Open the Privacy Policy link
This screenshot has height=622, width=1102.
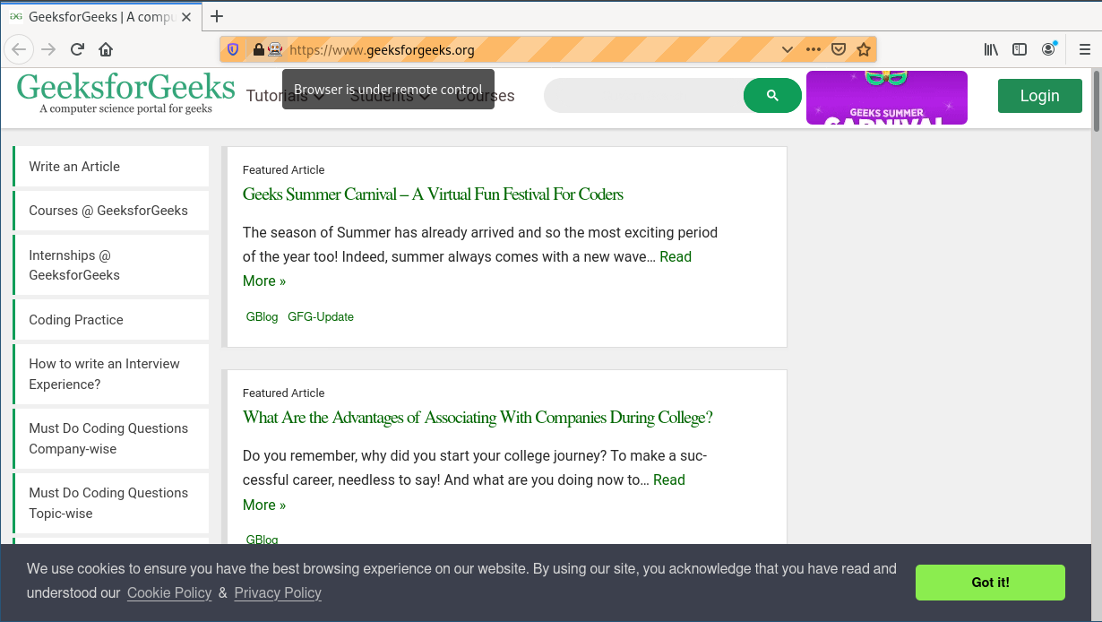point(278,592)
